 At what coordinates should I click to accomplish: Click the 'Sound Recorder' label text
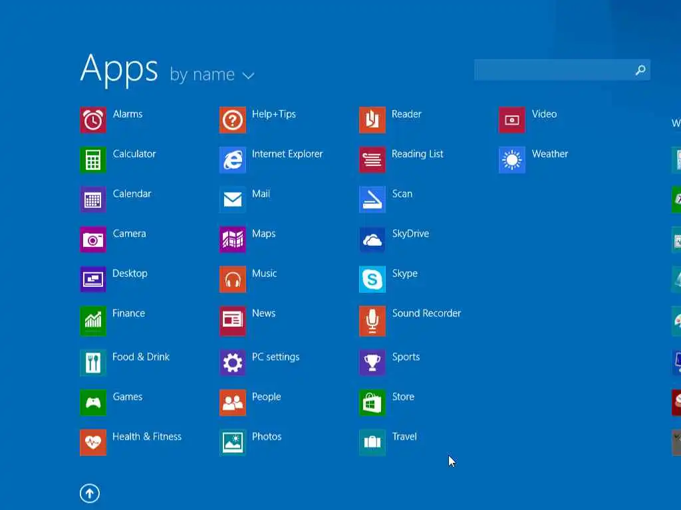coord(426,313)
